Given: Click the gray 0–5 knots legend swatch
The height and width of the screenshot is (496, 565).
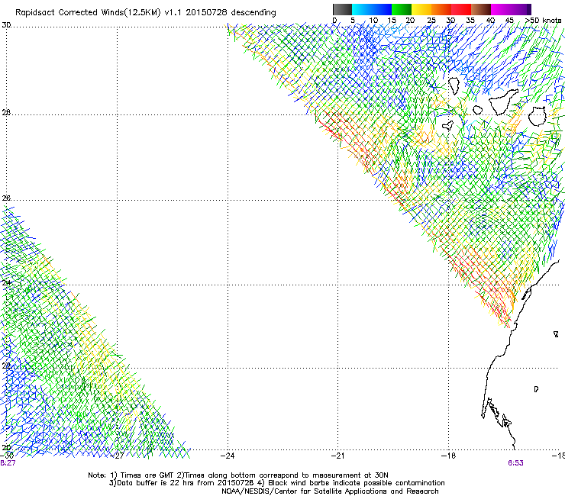Looking at the screenshot, I should click(342, 9).
